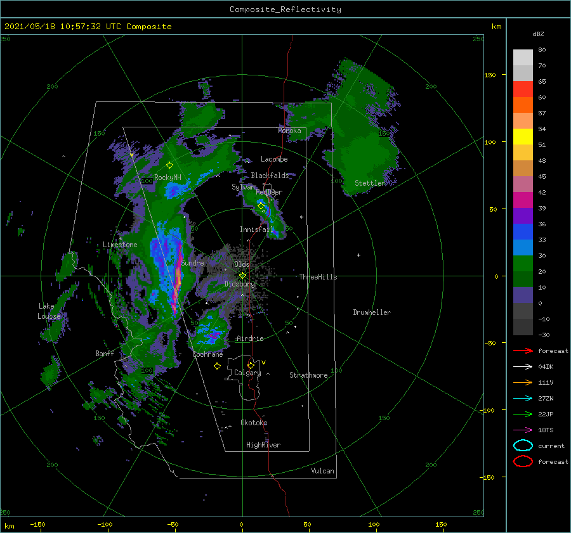Screen dimensions: 571x533
Task: Click the white asterisk marker east of Innisfail
Action: 301,217
